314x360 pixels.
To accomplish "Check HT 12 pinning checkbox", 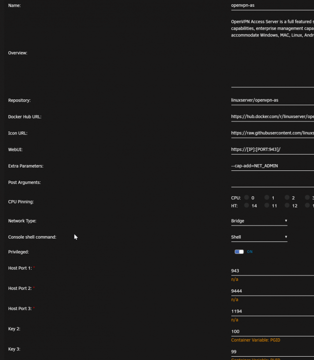I will 287,205.
